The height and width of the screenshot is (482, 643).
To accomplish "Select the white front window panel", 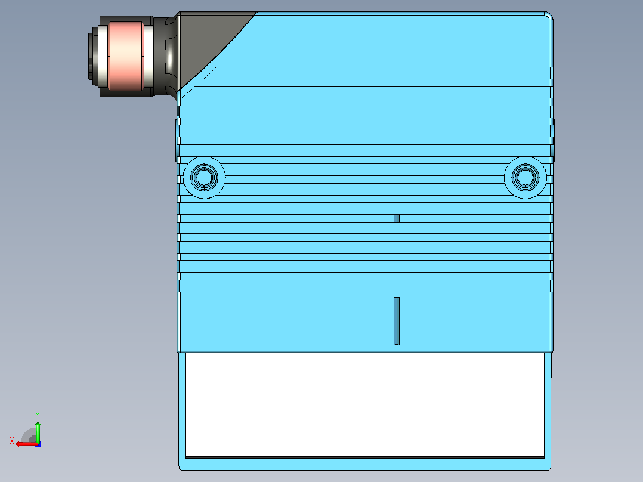I will click(x=365, y=405).
